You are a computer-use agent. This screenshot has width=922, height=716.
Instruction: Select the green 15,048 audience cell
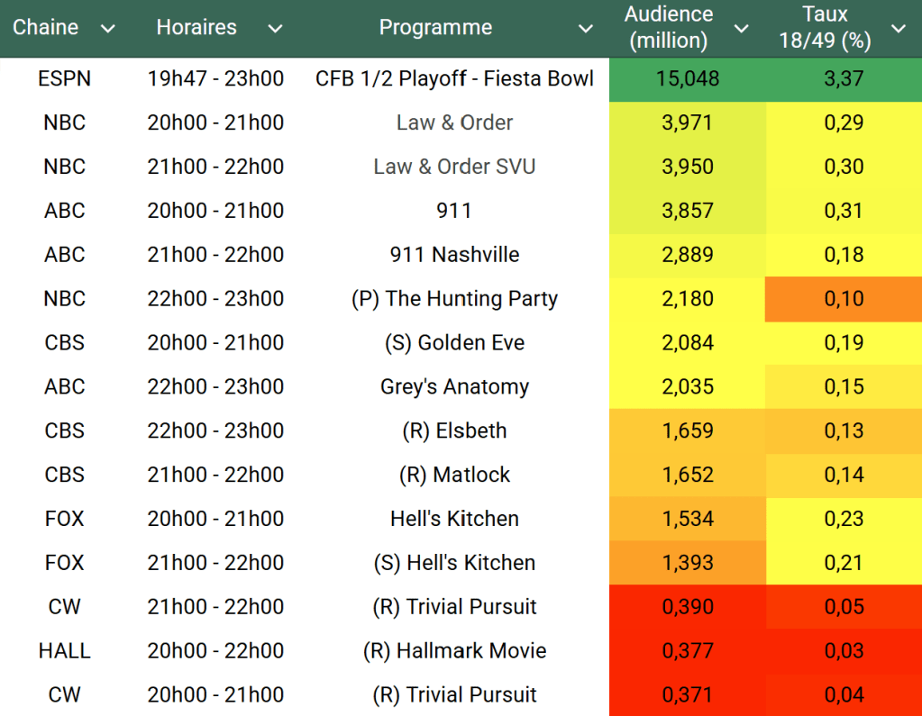(689, 79)
